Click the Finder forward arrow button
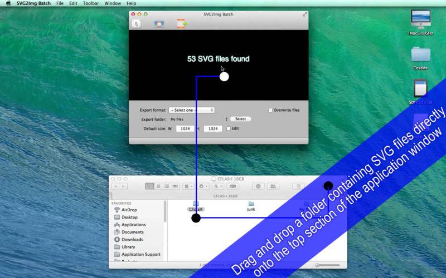Viewport: 446px width, 278px height. tap(123, 186)
